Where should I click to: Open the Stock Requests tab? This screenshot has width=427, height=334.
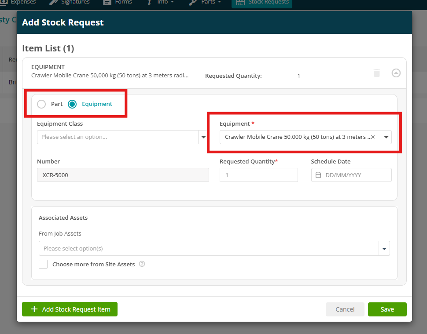point(262,3)
